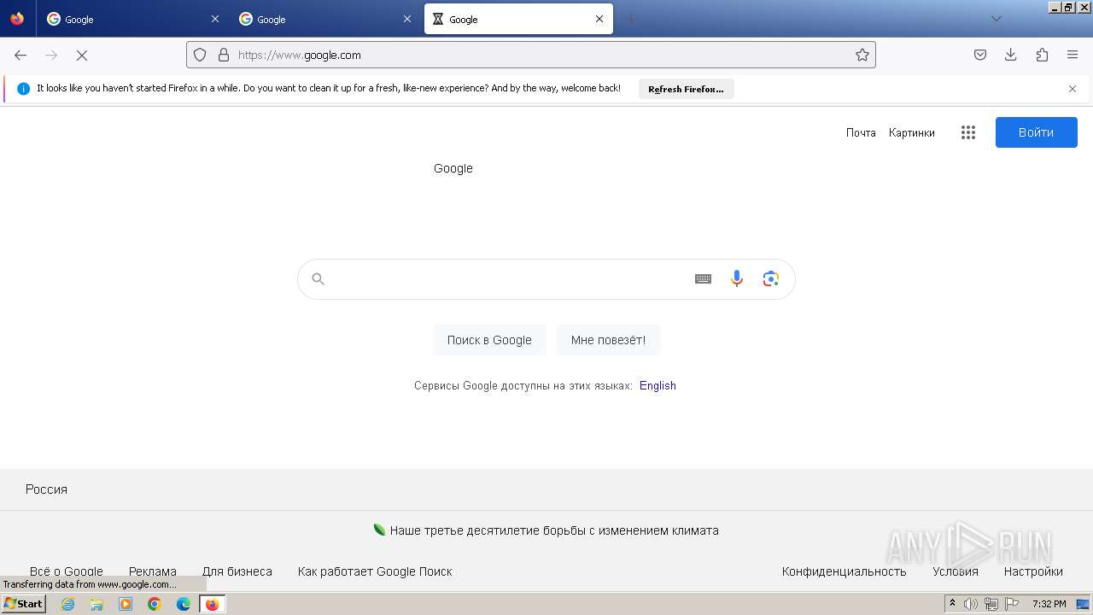Image resolution: width=1093 pixels, height=615 pixels.
Task: Open the on-screen keyboard icon in search box
Action: (703, 278)
